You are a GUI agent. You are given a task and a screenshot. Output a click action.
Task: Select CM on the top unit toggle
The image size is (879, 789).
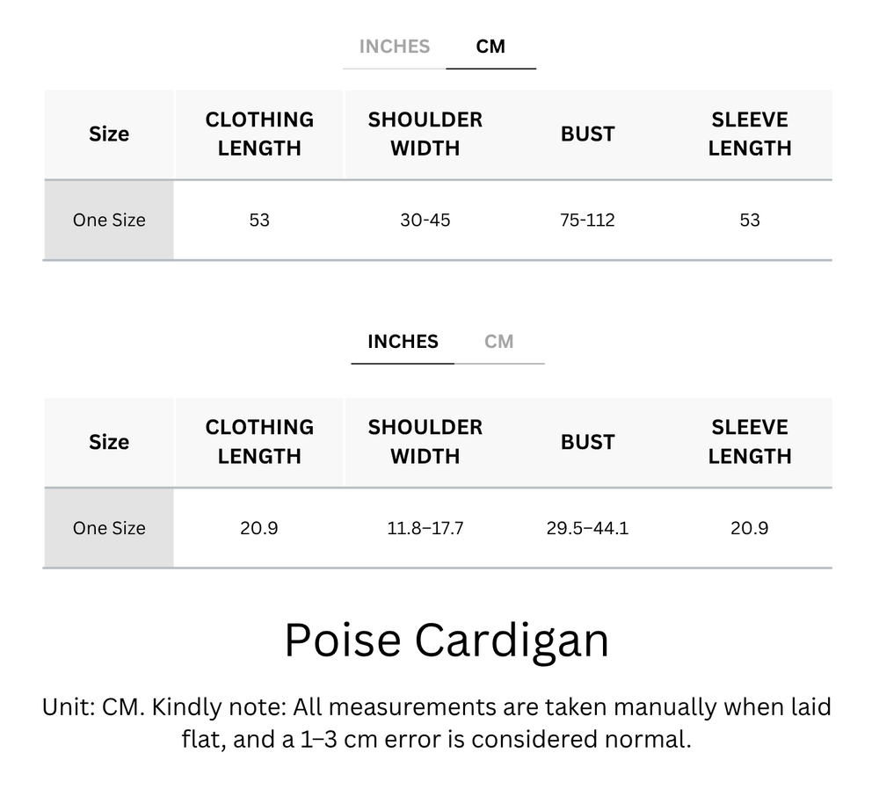491,47
